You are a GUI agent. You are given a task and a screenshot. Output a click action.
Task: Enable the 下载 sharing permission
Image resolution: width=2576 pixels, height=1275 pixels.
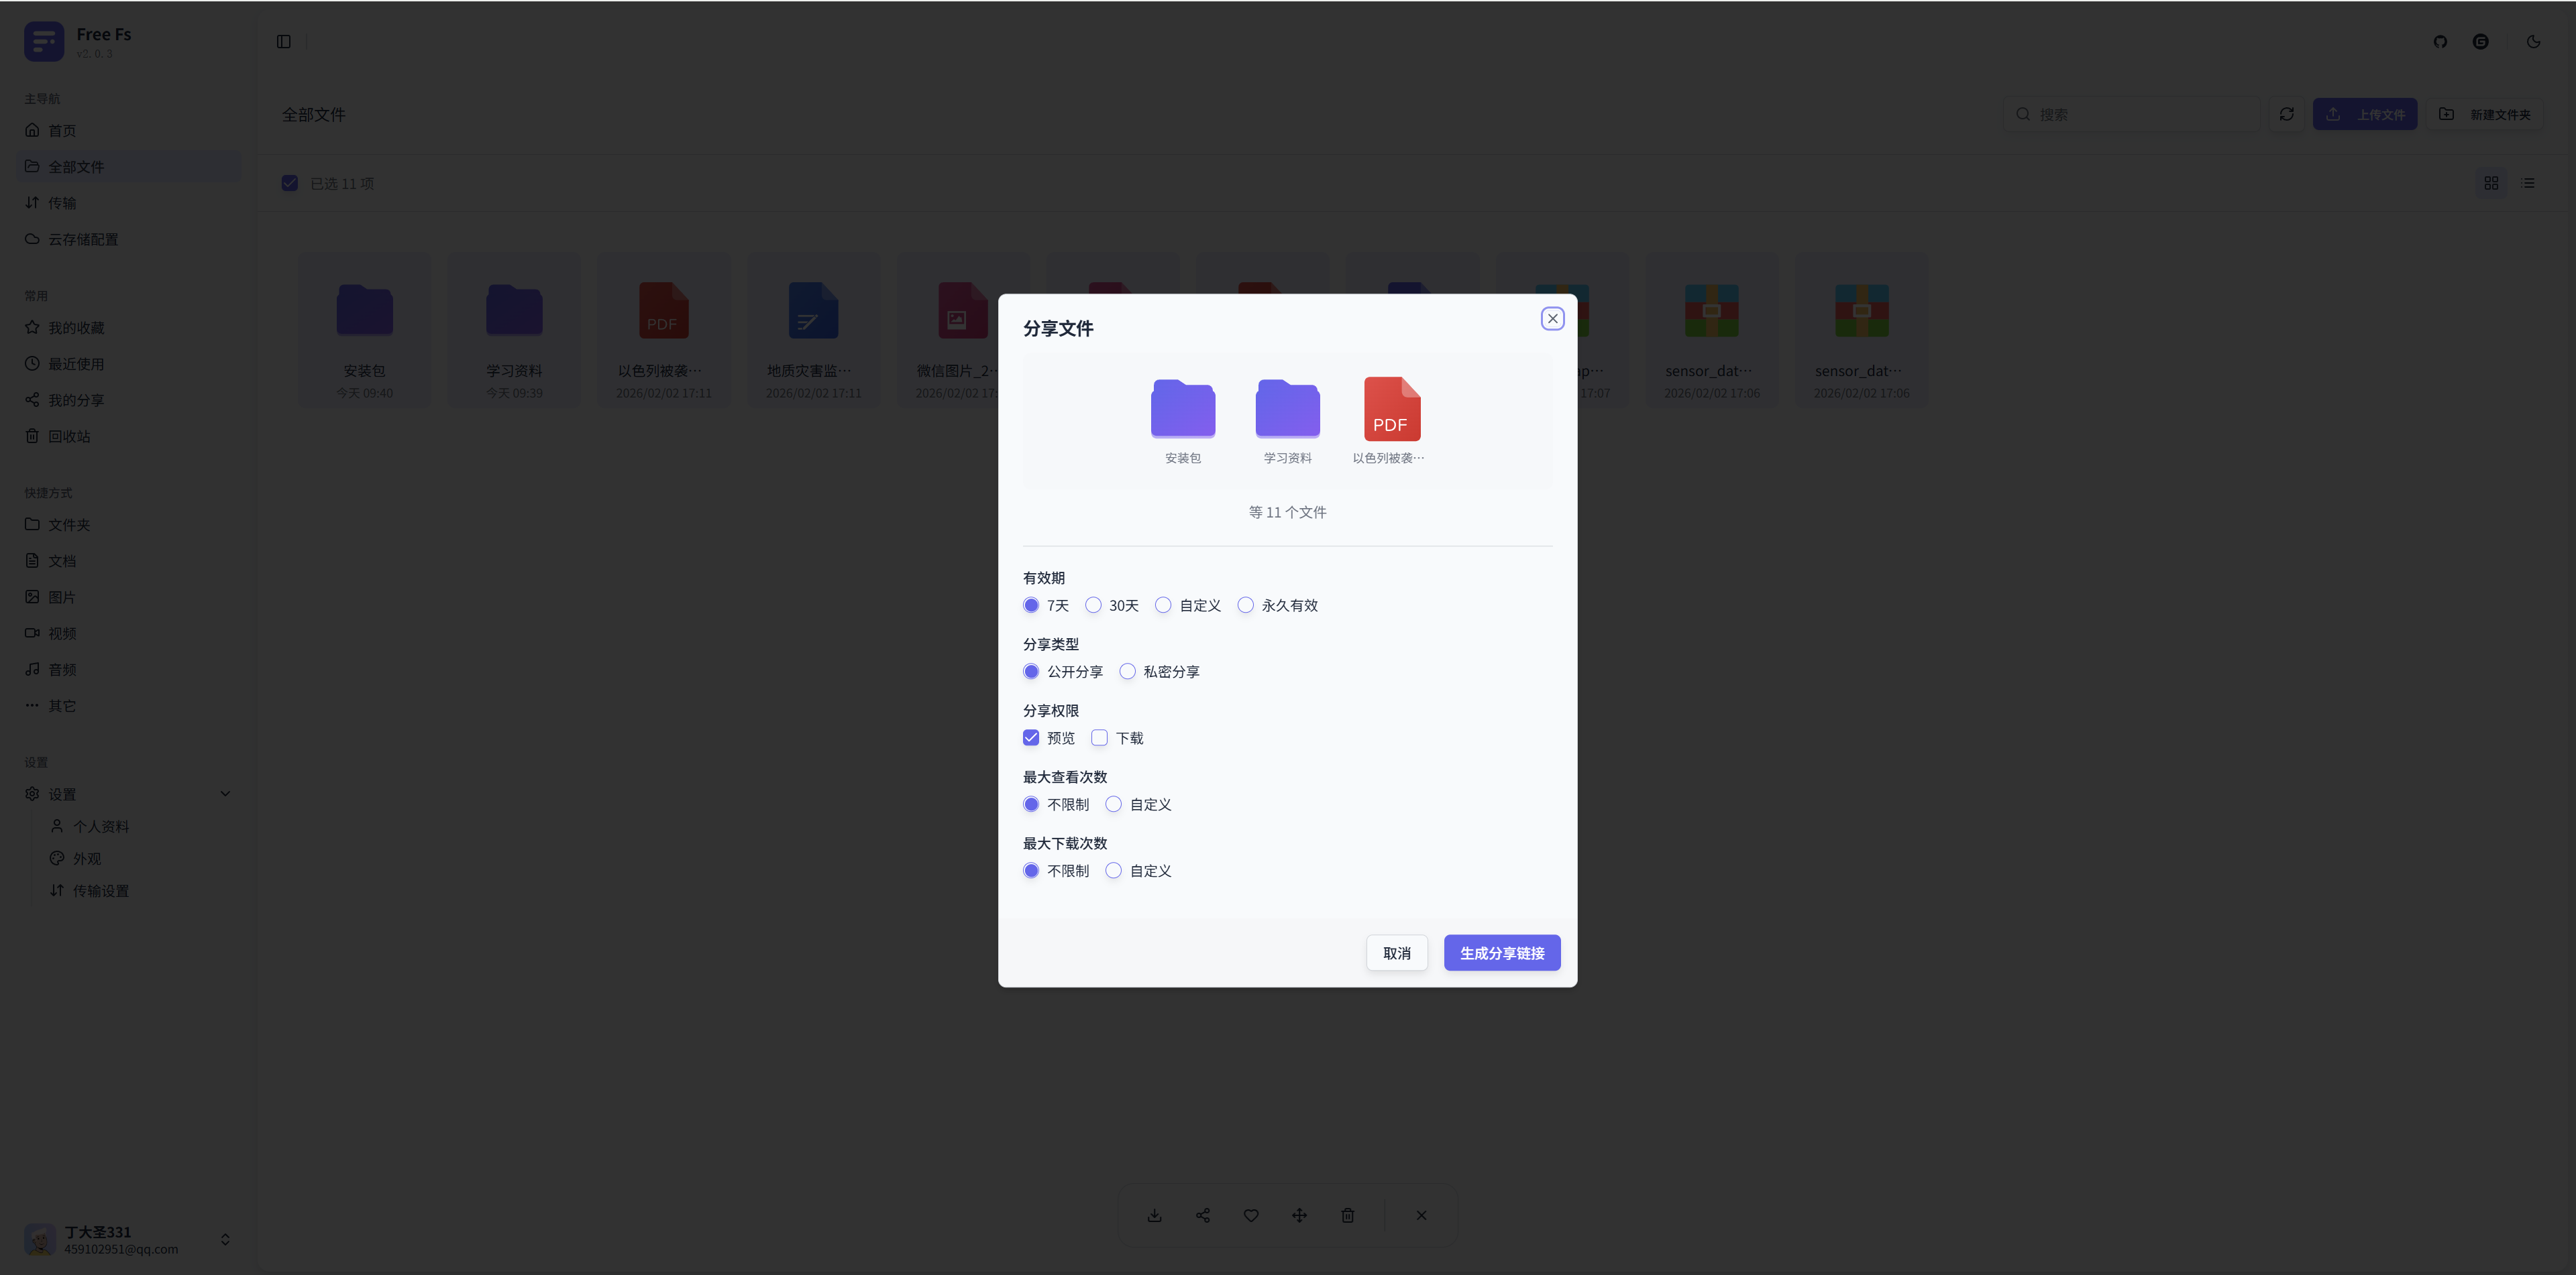(1100, 737)
